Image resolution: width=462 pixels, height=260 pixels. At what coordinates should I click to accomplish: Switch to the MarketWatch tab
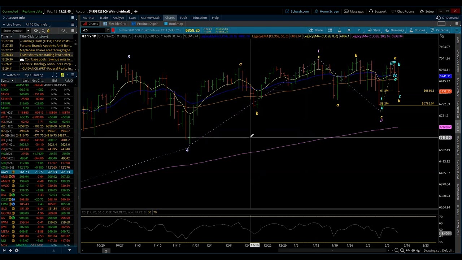click(x=150, y=18)
